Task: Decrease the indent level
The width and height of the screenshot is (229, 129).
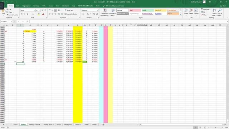Action: click(59, 14)
